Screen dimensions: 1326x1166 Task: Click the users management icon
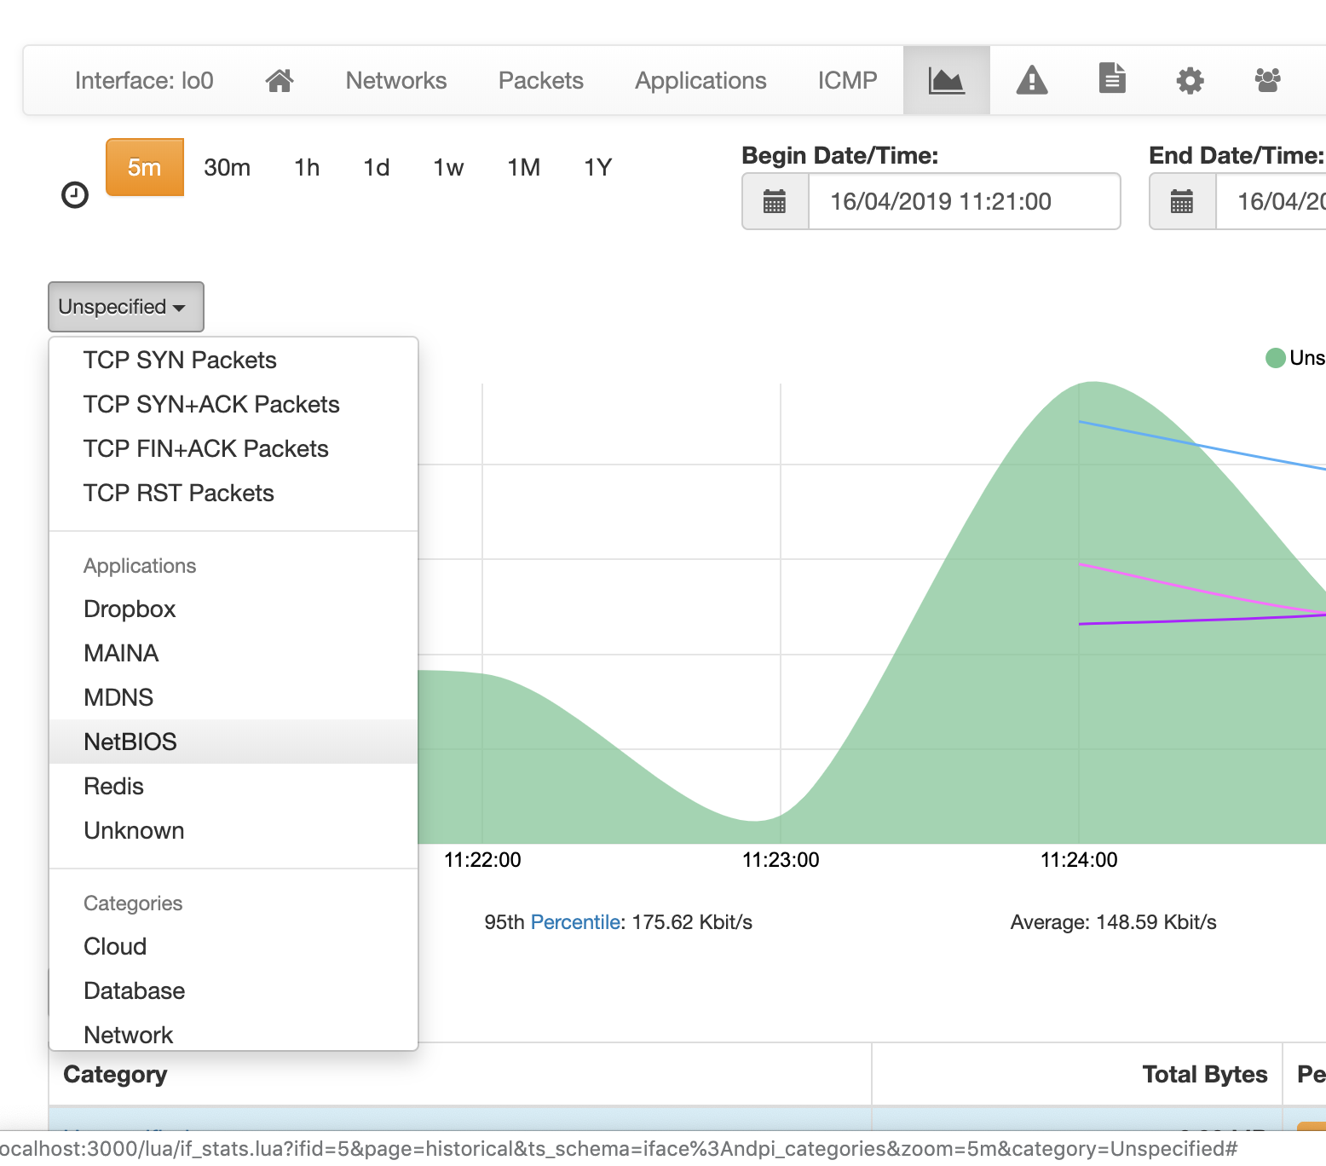[1267, 79]
